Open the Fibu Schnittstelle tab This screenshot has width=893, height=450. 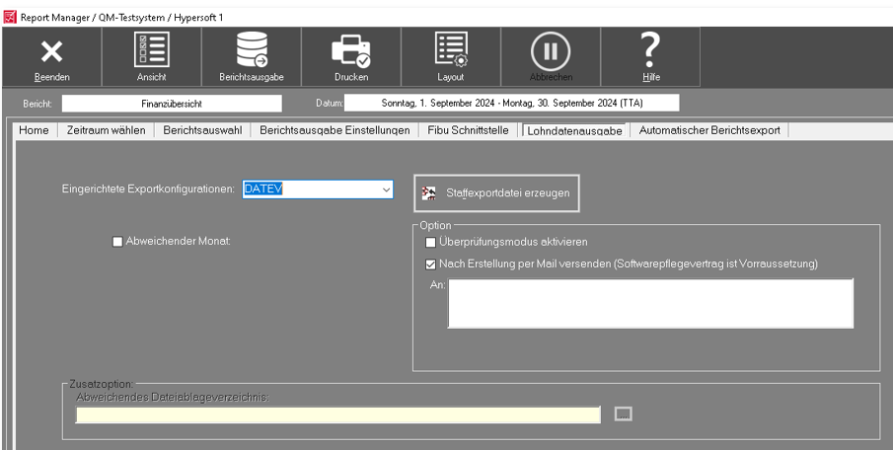pos(469,130)
